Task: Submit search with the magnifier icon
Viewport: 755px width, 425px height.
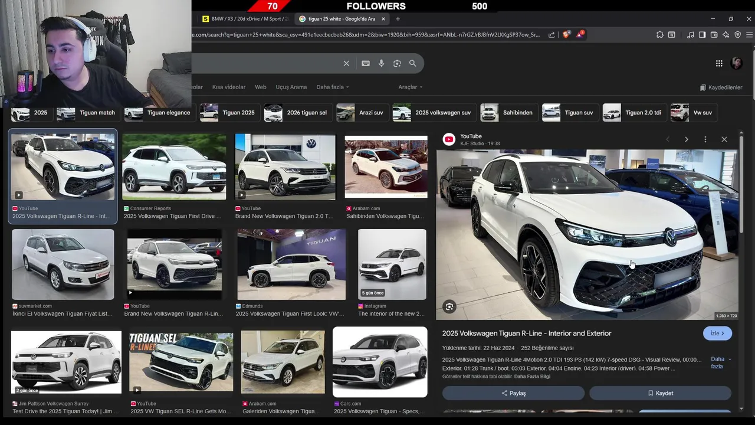Action: click(413, 63)
